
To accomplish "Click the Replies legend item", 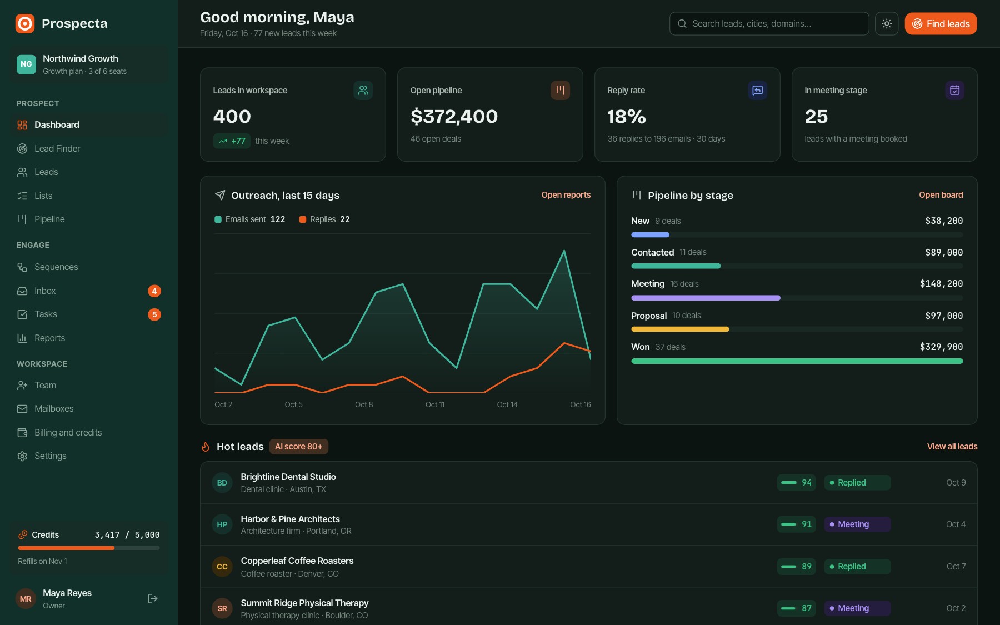I will (x=324, y=219).
